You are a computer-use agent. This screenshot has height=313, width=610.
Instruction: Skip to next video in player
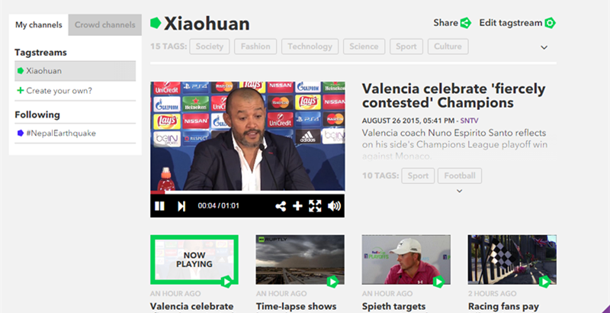(x=181, y=206)
